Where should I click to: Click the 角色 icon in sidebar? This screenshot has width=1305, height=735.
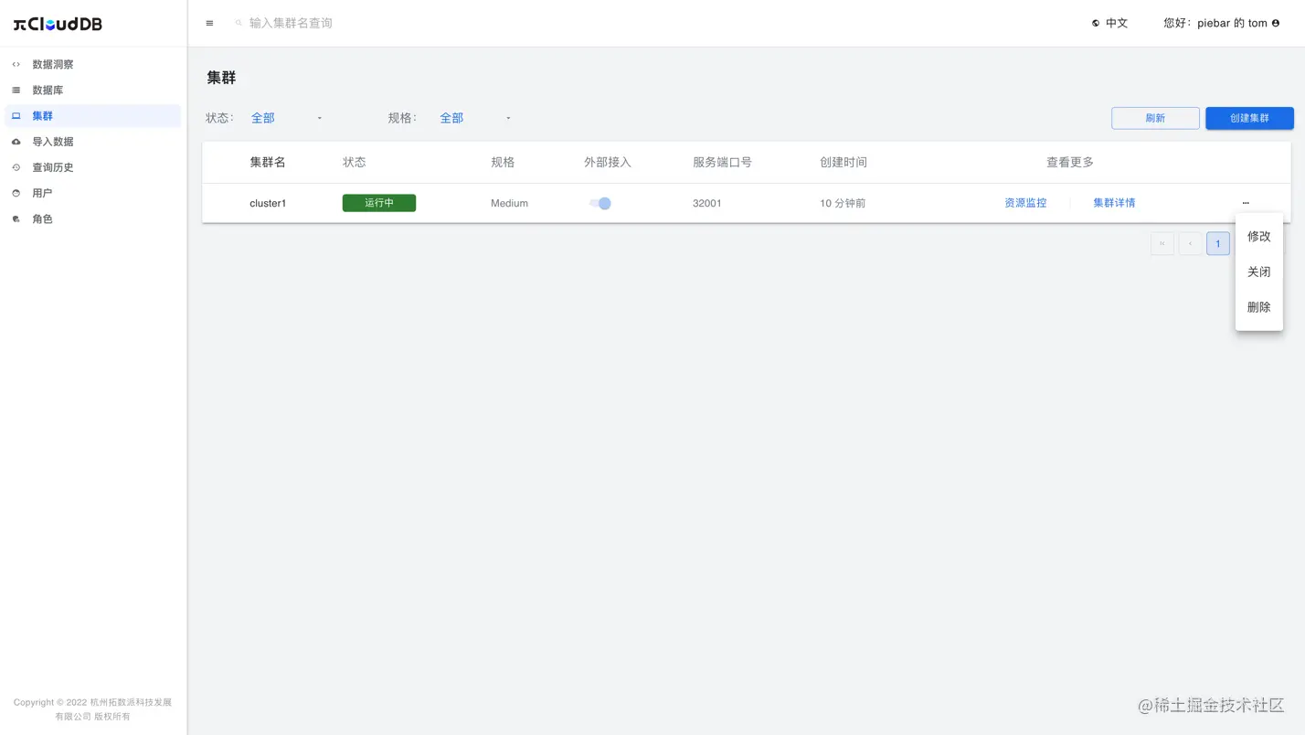[x=16, y=219]
